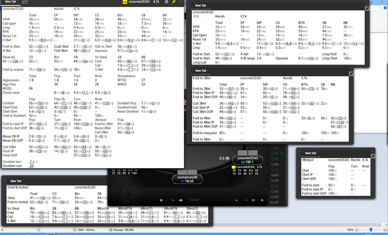The image size is (388, 235).
Task: Jump to RIVER street in replayer
Action: (228, 200)
